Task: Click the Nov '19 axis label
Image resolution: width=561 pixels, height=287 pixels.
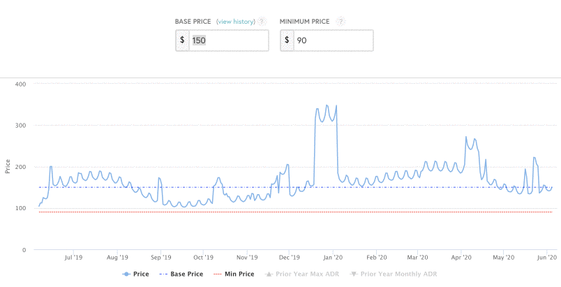Action: [247, 257]
